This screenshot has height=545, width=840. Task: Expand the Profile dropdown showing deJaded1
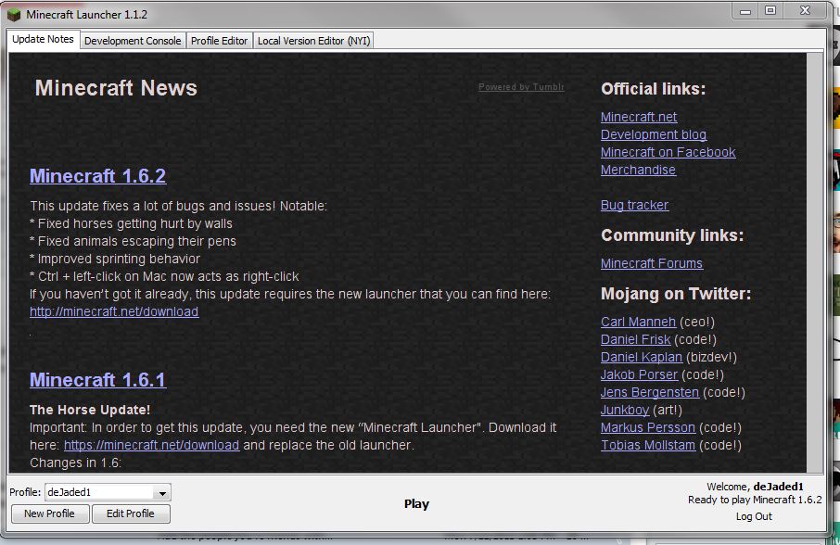[108, 492]
